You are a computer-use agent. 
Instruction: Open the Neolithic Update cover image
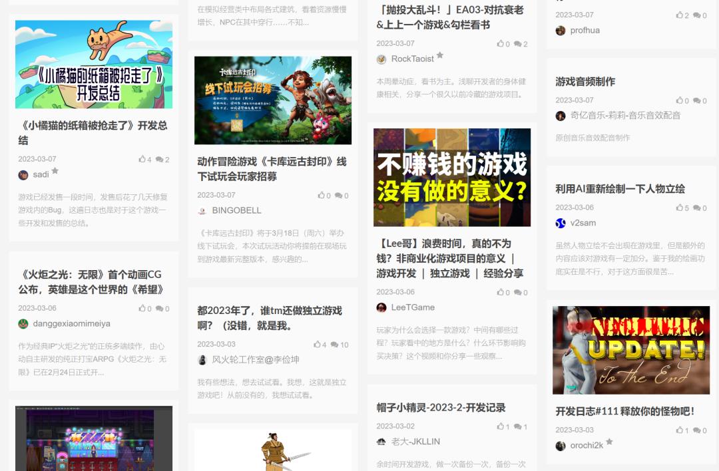click(631, 350)
